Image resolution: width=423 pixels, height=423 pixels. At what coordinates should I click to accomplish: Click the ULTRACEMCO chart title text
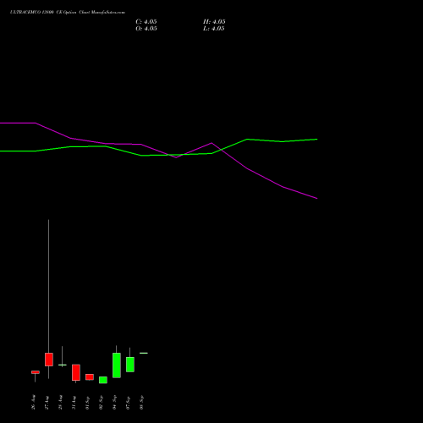click(68, 13)
